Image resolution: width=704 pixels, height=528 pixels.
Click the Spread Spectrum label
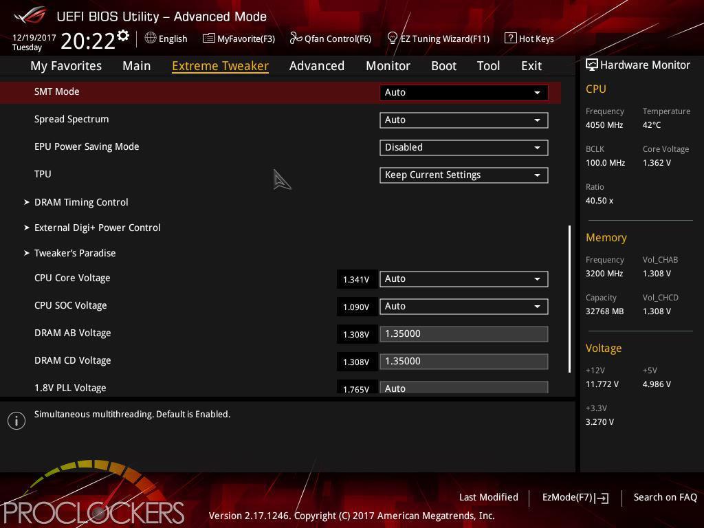71,119
